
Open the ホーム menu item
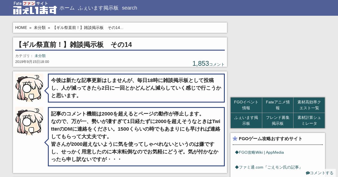67,8
